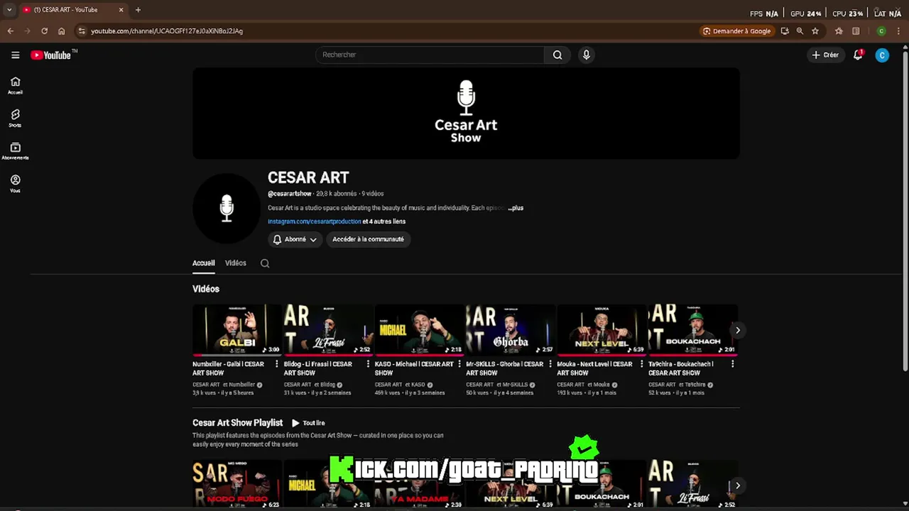Viewport: 909px width, 511px height.
Task: Open options menu for Next Level video
Action: (x=641, y=364)
